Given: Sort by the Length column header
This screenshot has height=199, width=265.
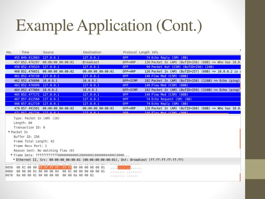Looking at the screenshot, I should [144, 52].
